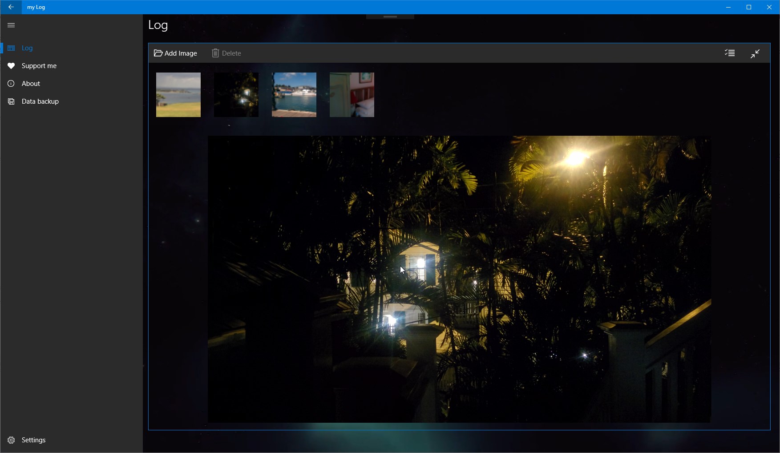This screenshot has width=780, height=453.
Task: Open Settings in the sidebar
Action: tap(71, 440)
